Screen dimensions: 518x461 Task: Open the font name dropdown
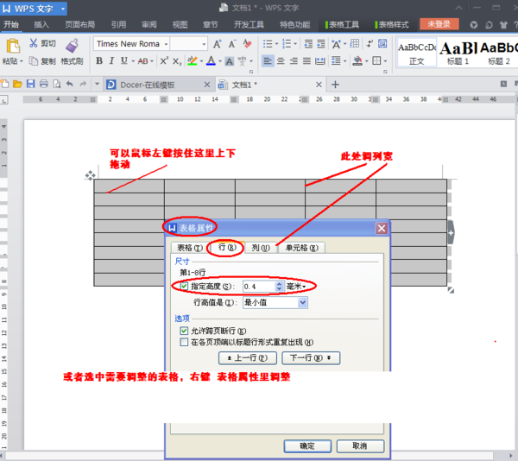(x=166, y=44)
